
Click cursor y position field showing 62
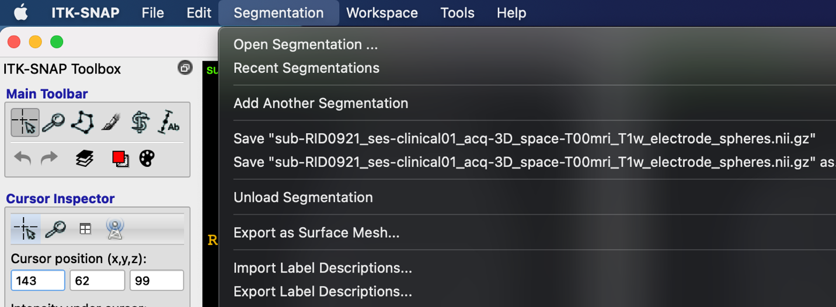point(97,281)
